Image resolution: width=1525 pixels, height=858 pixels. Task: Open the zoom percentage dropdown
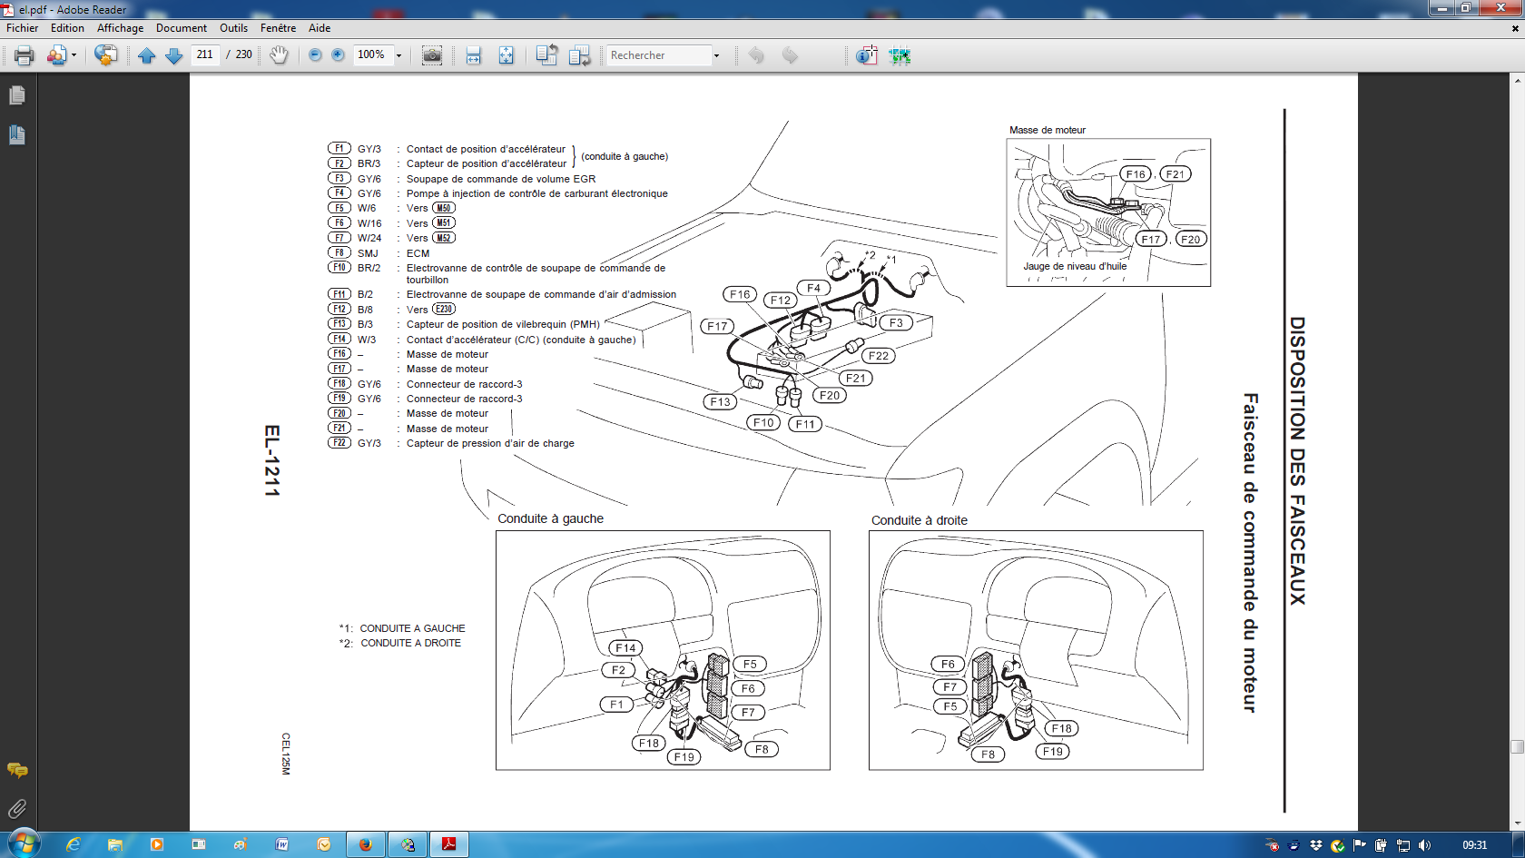tap(398, 55)
